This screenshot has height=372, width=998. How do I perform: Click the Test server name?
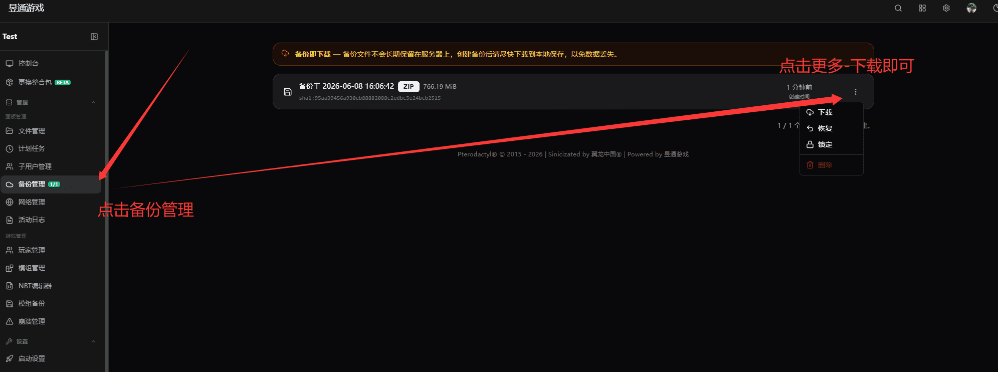(x=10, y=37)
